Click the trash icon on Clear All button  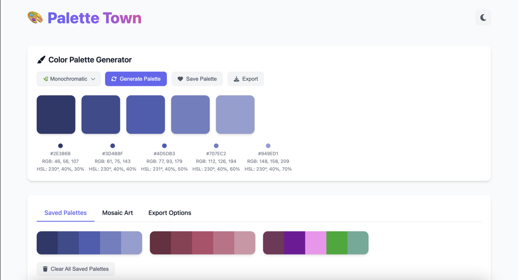pos(45,269)
